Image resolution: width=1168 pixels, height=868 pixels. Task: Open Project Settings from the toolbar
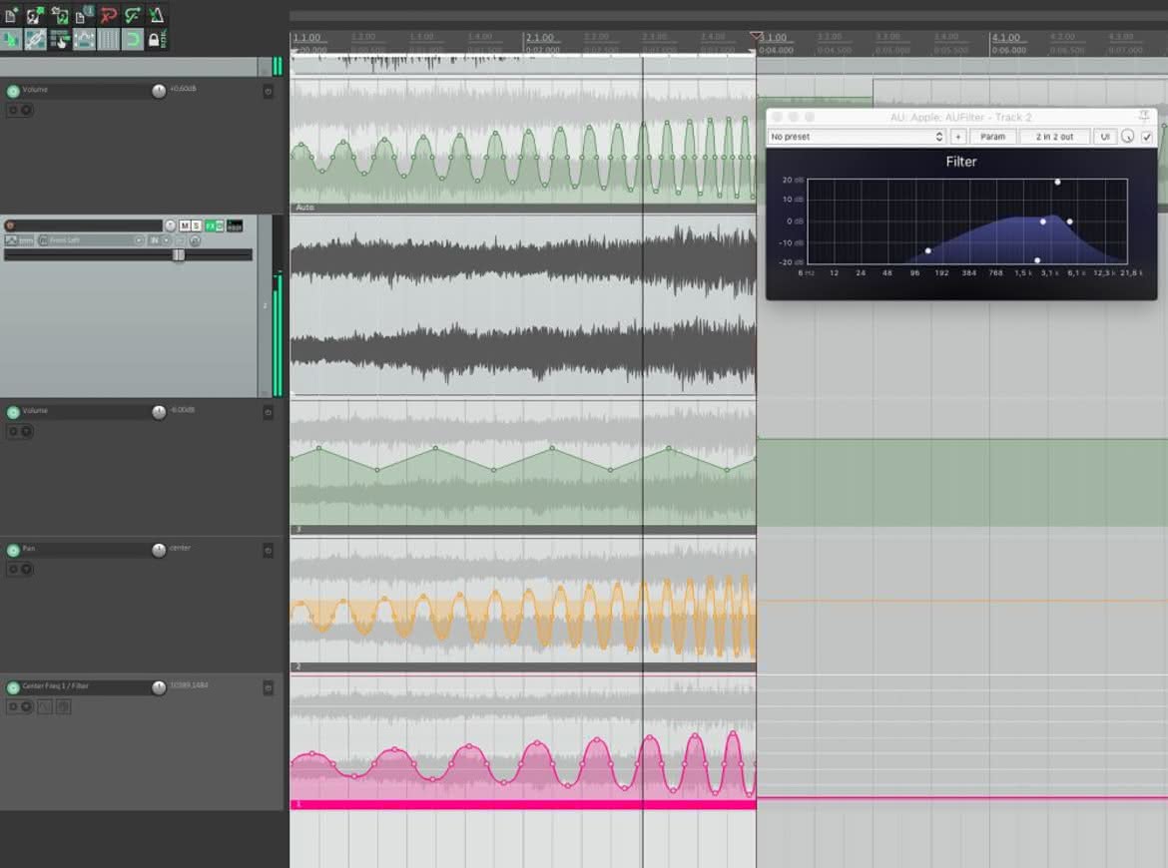(x=84, y=15)
